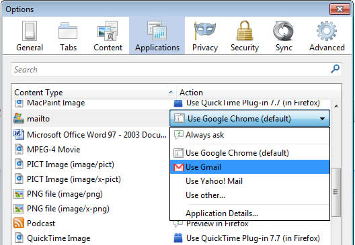Click the search magnifier icon
Screen dimensions: 355x245
[x=335, y=69]
